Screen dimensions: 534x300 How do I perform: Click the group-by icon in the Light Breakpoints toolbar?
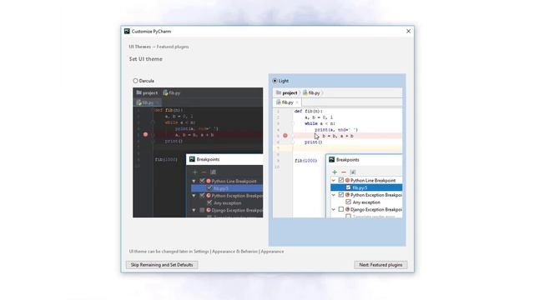click(x=353, y=172)
